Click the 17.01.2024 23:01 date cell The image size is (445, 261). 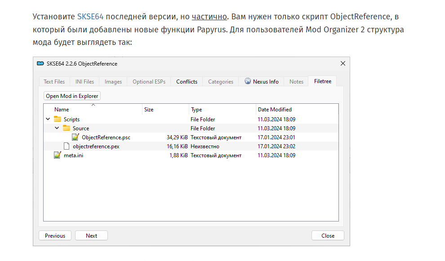click(x=276, y=137)
